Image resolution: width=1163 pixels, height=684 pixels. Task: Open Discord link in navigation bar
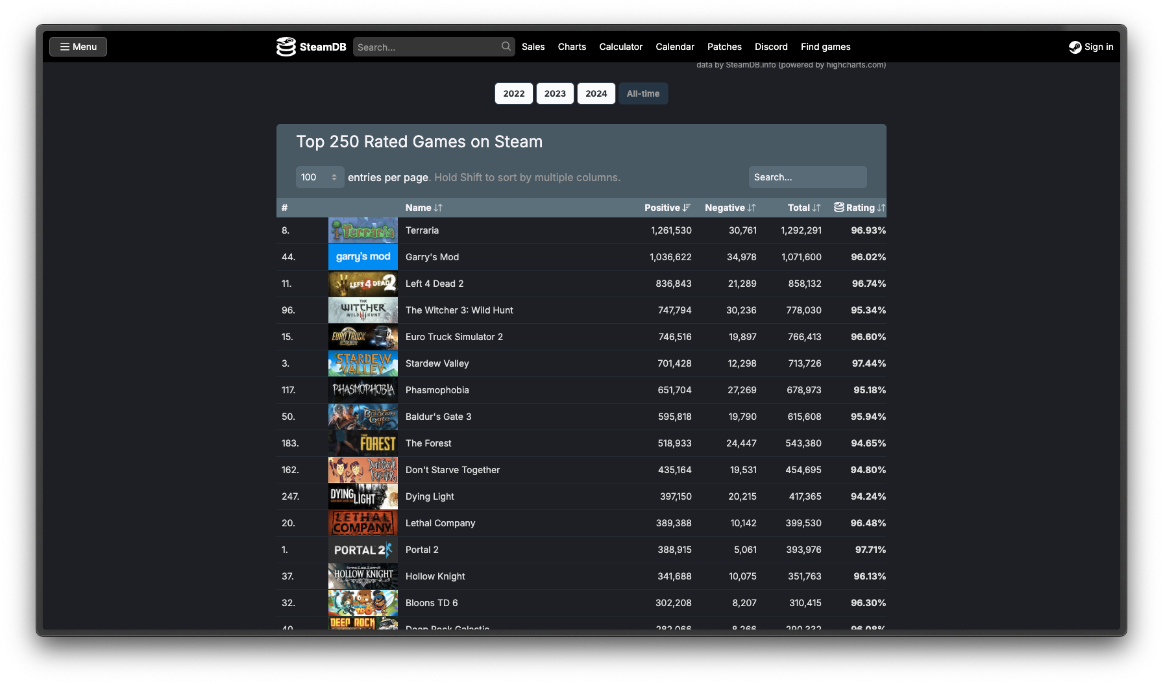tap(771, 47)
